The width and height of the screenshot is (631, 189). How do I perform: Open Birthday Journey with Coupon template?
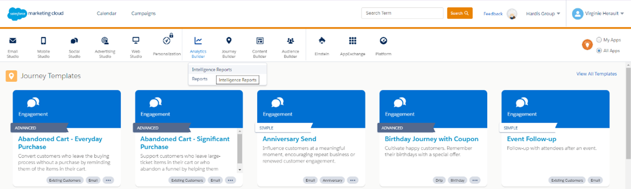431,139
